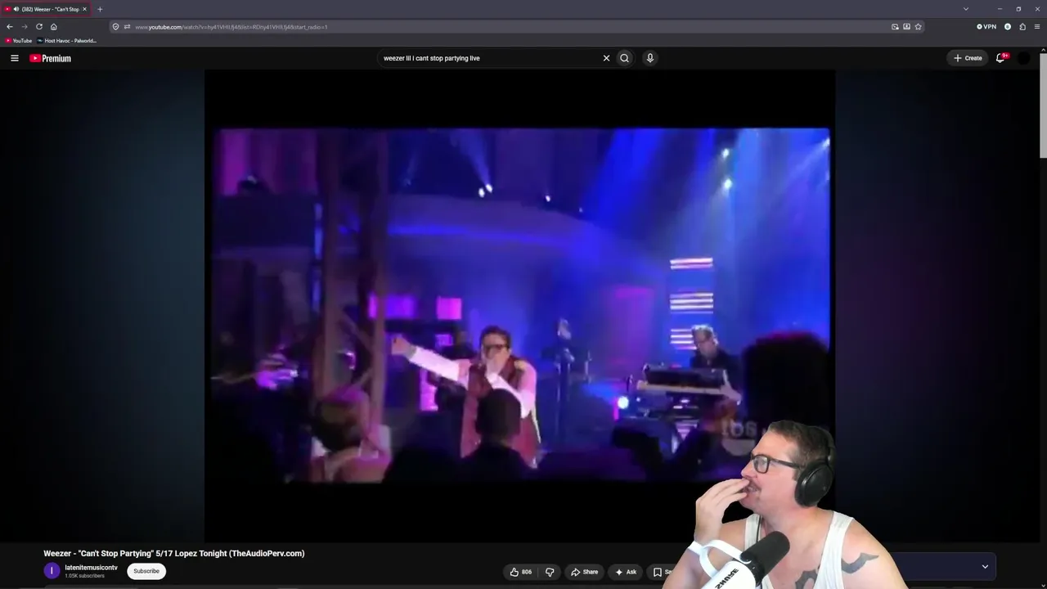Viewport: 1047px width, 589px height.
Task: Open the browser extensions menu
Action: pyautogui.click(x=1022, y=27)
